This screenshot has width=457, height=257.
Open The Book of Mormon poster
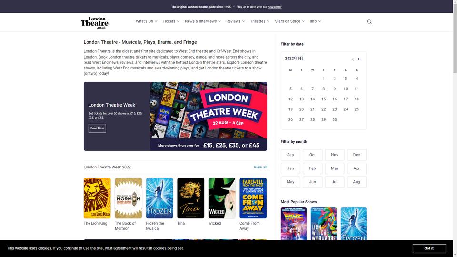(x=128, y=198)
